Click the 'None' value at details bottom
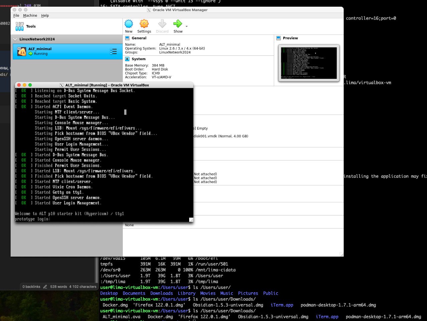 coord(129,225)
